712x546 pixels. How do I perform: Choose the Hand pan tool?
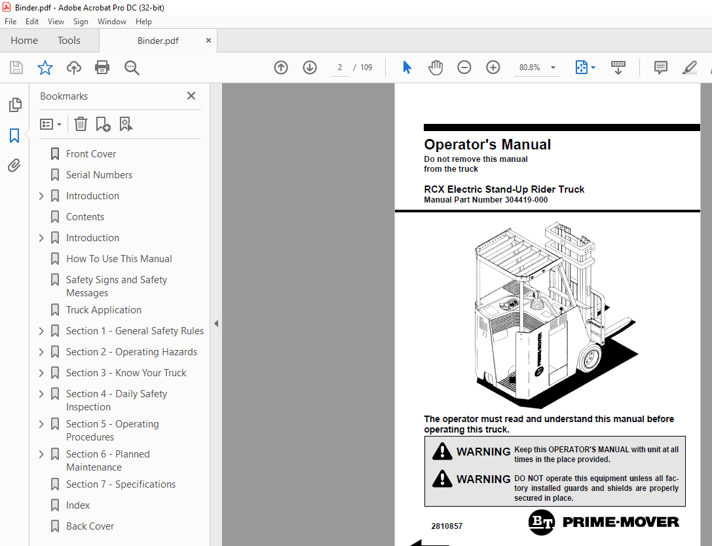point(436,68)
